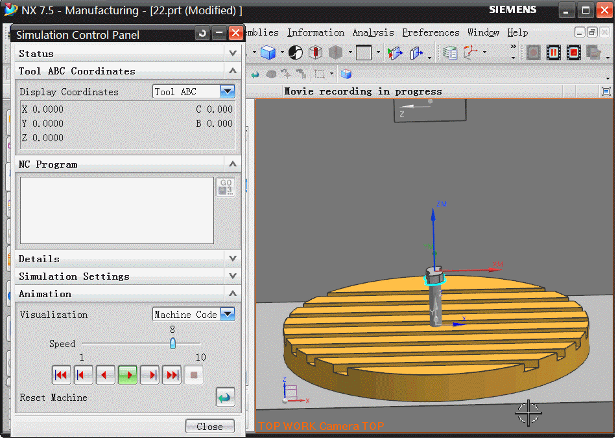Stop the movie recording

point(574,52)
